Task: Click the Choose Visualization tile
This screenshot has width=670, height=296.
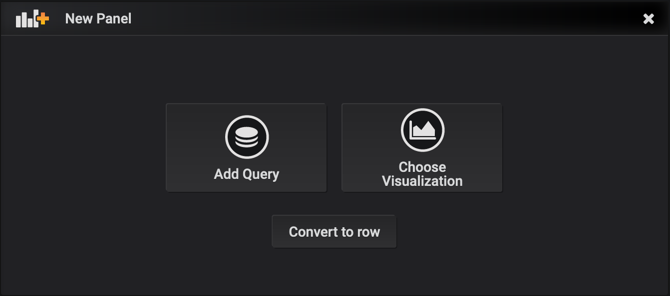Action: click(422, 148)
